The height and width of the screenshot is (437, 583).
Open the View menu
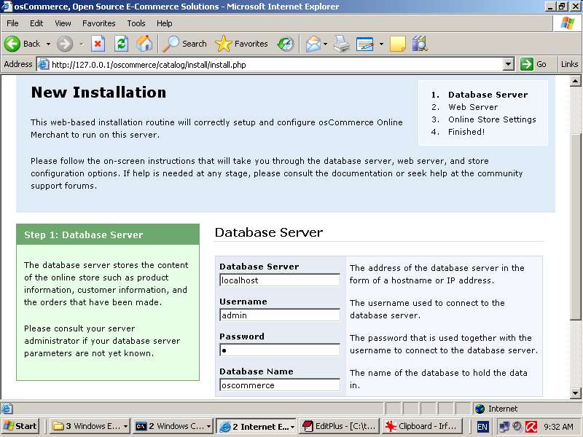[x=63, y=23]
